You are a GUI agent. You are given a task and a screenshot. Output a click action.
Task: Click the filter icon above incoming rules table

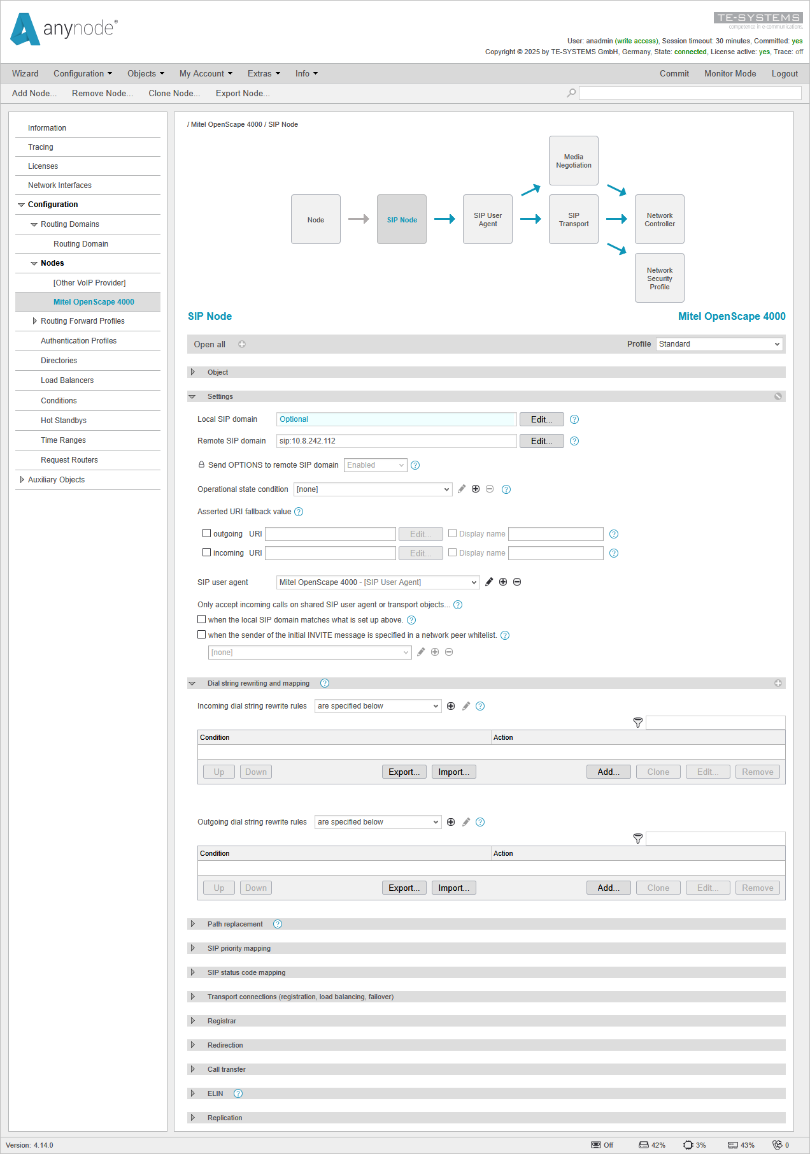(638, 723)
